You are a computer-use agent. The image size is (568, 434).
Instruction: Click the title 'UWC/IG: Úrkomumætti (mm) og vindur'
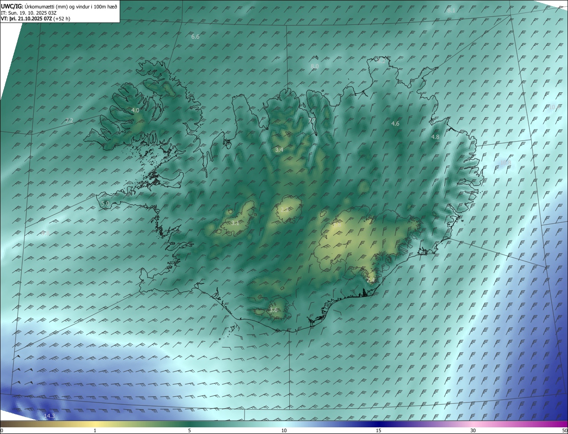tap(59, 6)
